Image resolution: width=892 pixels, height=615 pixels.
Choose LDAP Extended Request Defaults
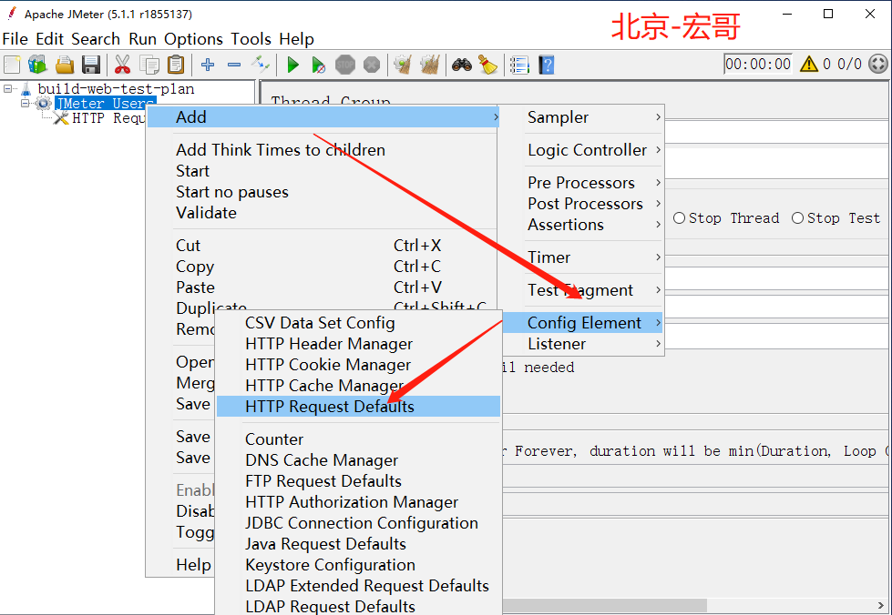[358, 586]
